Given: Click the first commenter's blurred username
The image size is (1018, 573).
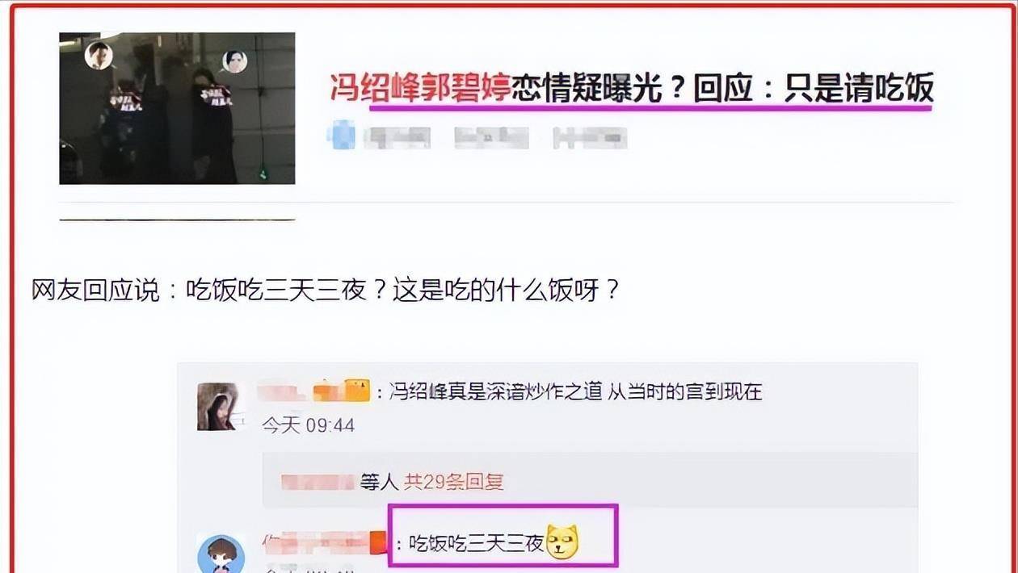Looking at the screenshot, I should 283,391.
